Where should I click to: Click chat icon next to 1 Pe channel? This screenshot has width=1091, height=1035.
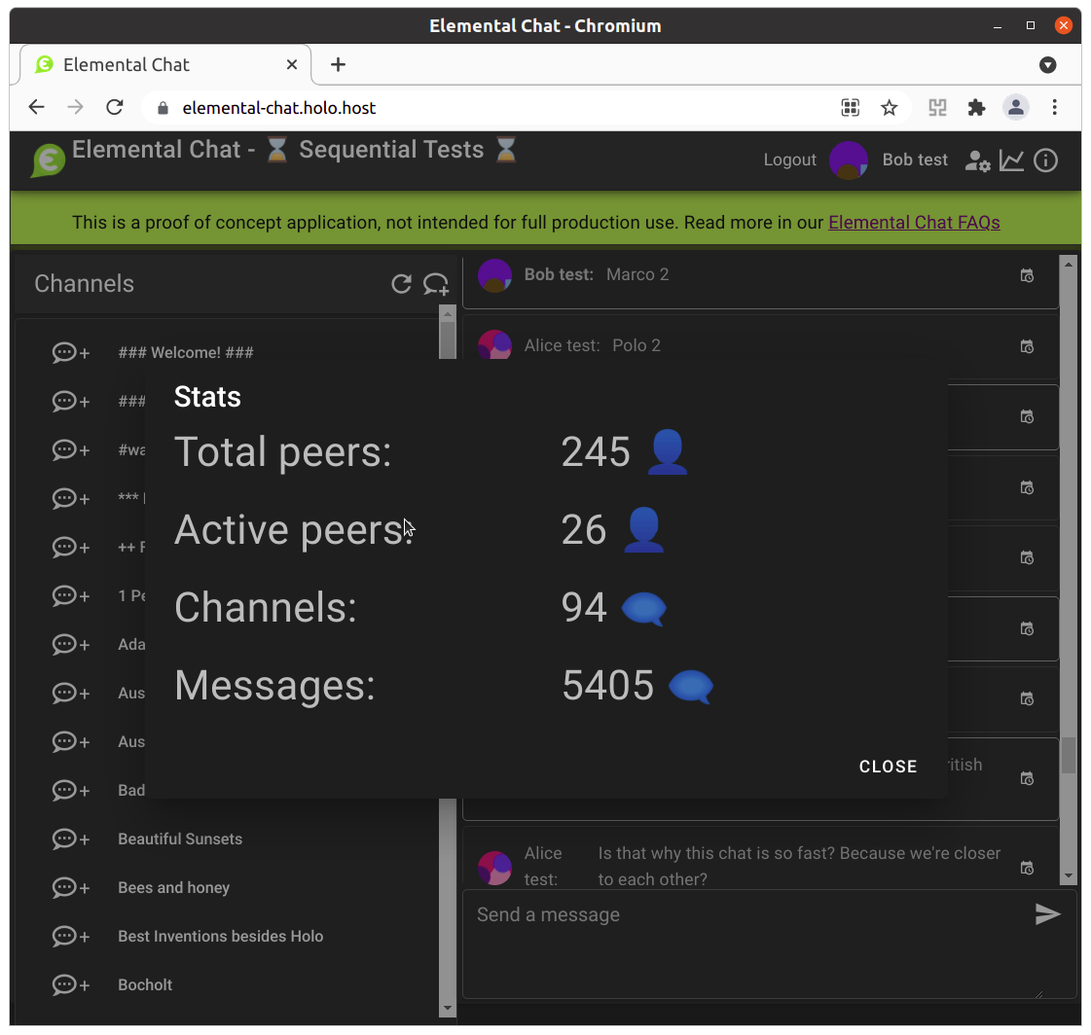pos(71,595)
